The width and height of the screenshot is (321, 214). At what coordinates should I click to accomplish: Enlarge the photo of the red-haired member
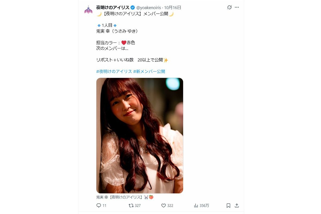(x=140, y=135)
